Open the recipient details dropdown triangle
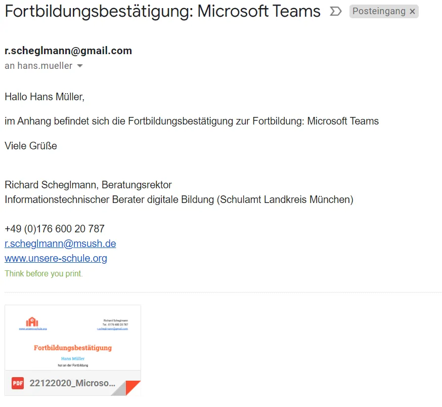Image resolution: width=442 pixels, height=407 pixels. (x=79, y=66)
